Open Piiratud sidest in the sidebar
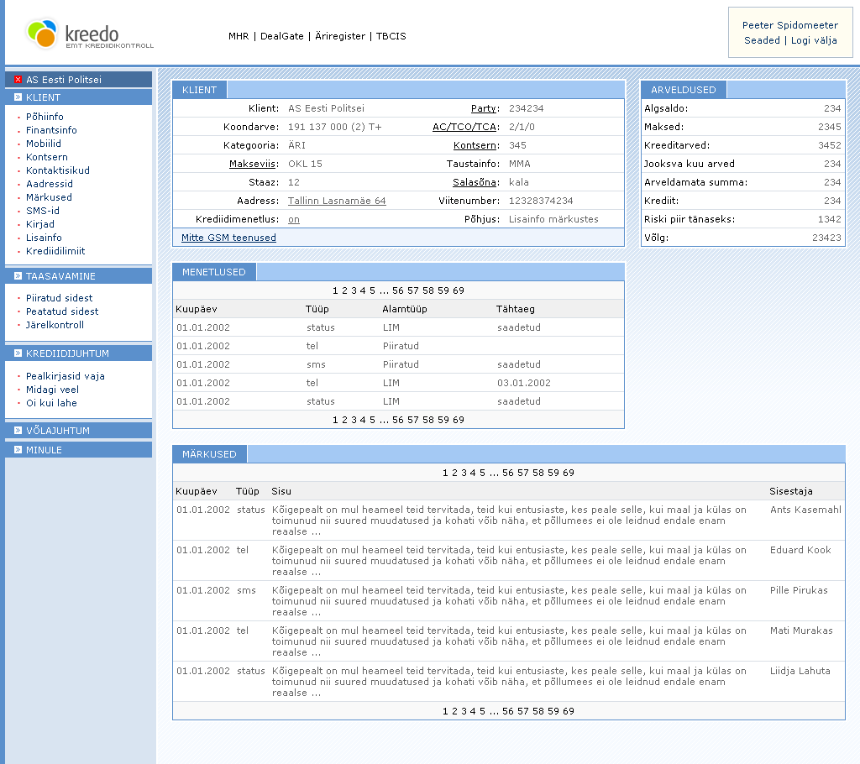This screenshot has height=764, width=860. pyautogui.click(x=60, y=298)
